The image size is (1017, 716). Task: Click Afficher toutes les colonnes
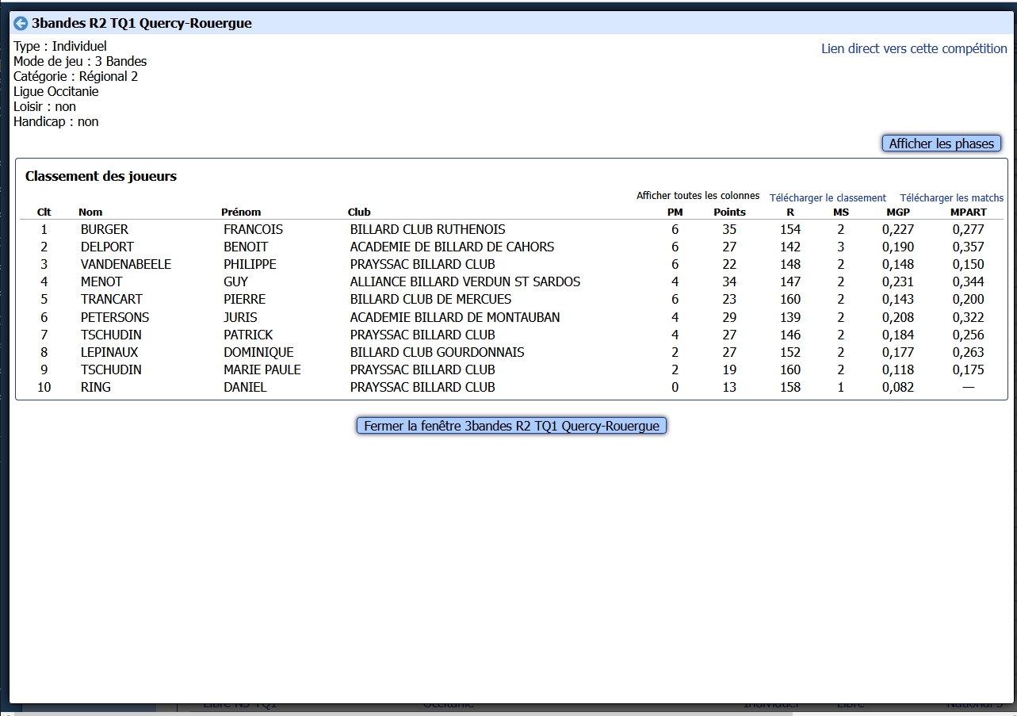point(698,196)
